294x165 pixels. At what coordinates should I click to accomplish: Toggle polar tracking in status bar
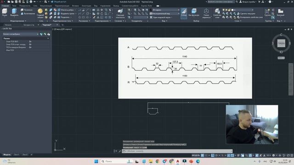pos(216,155)
